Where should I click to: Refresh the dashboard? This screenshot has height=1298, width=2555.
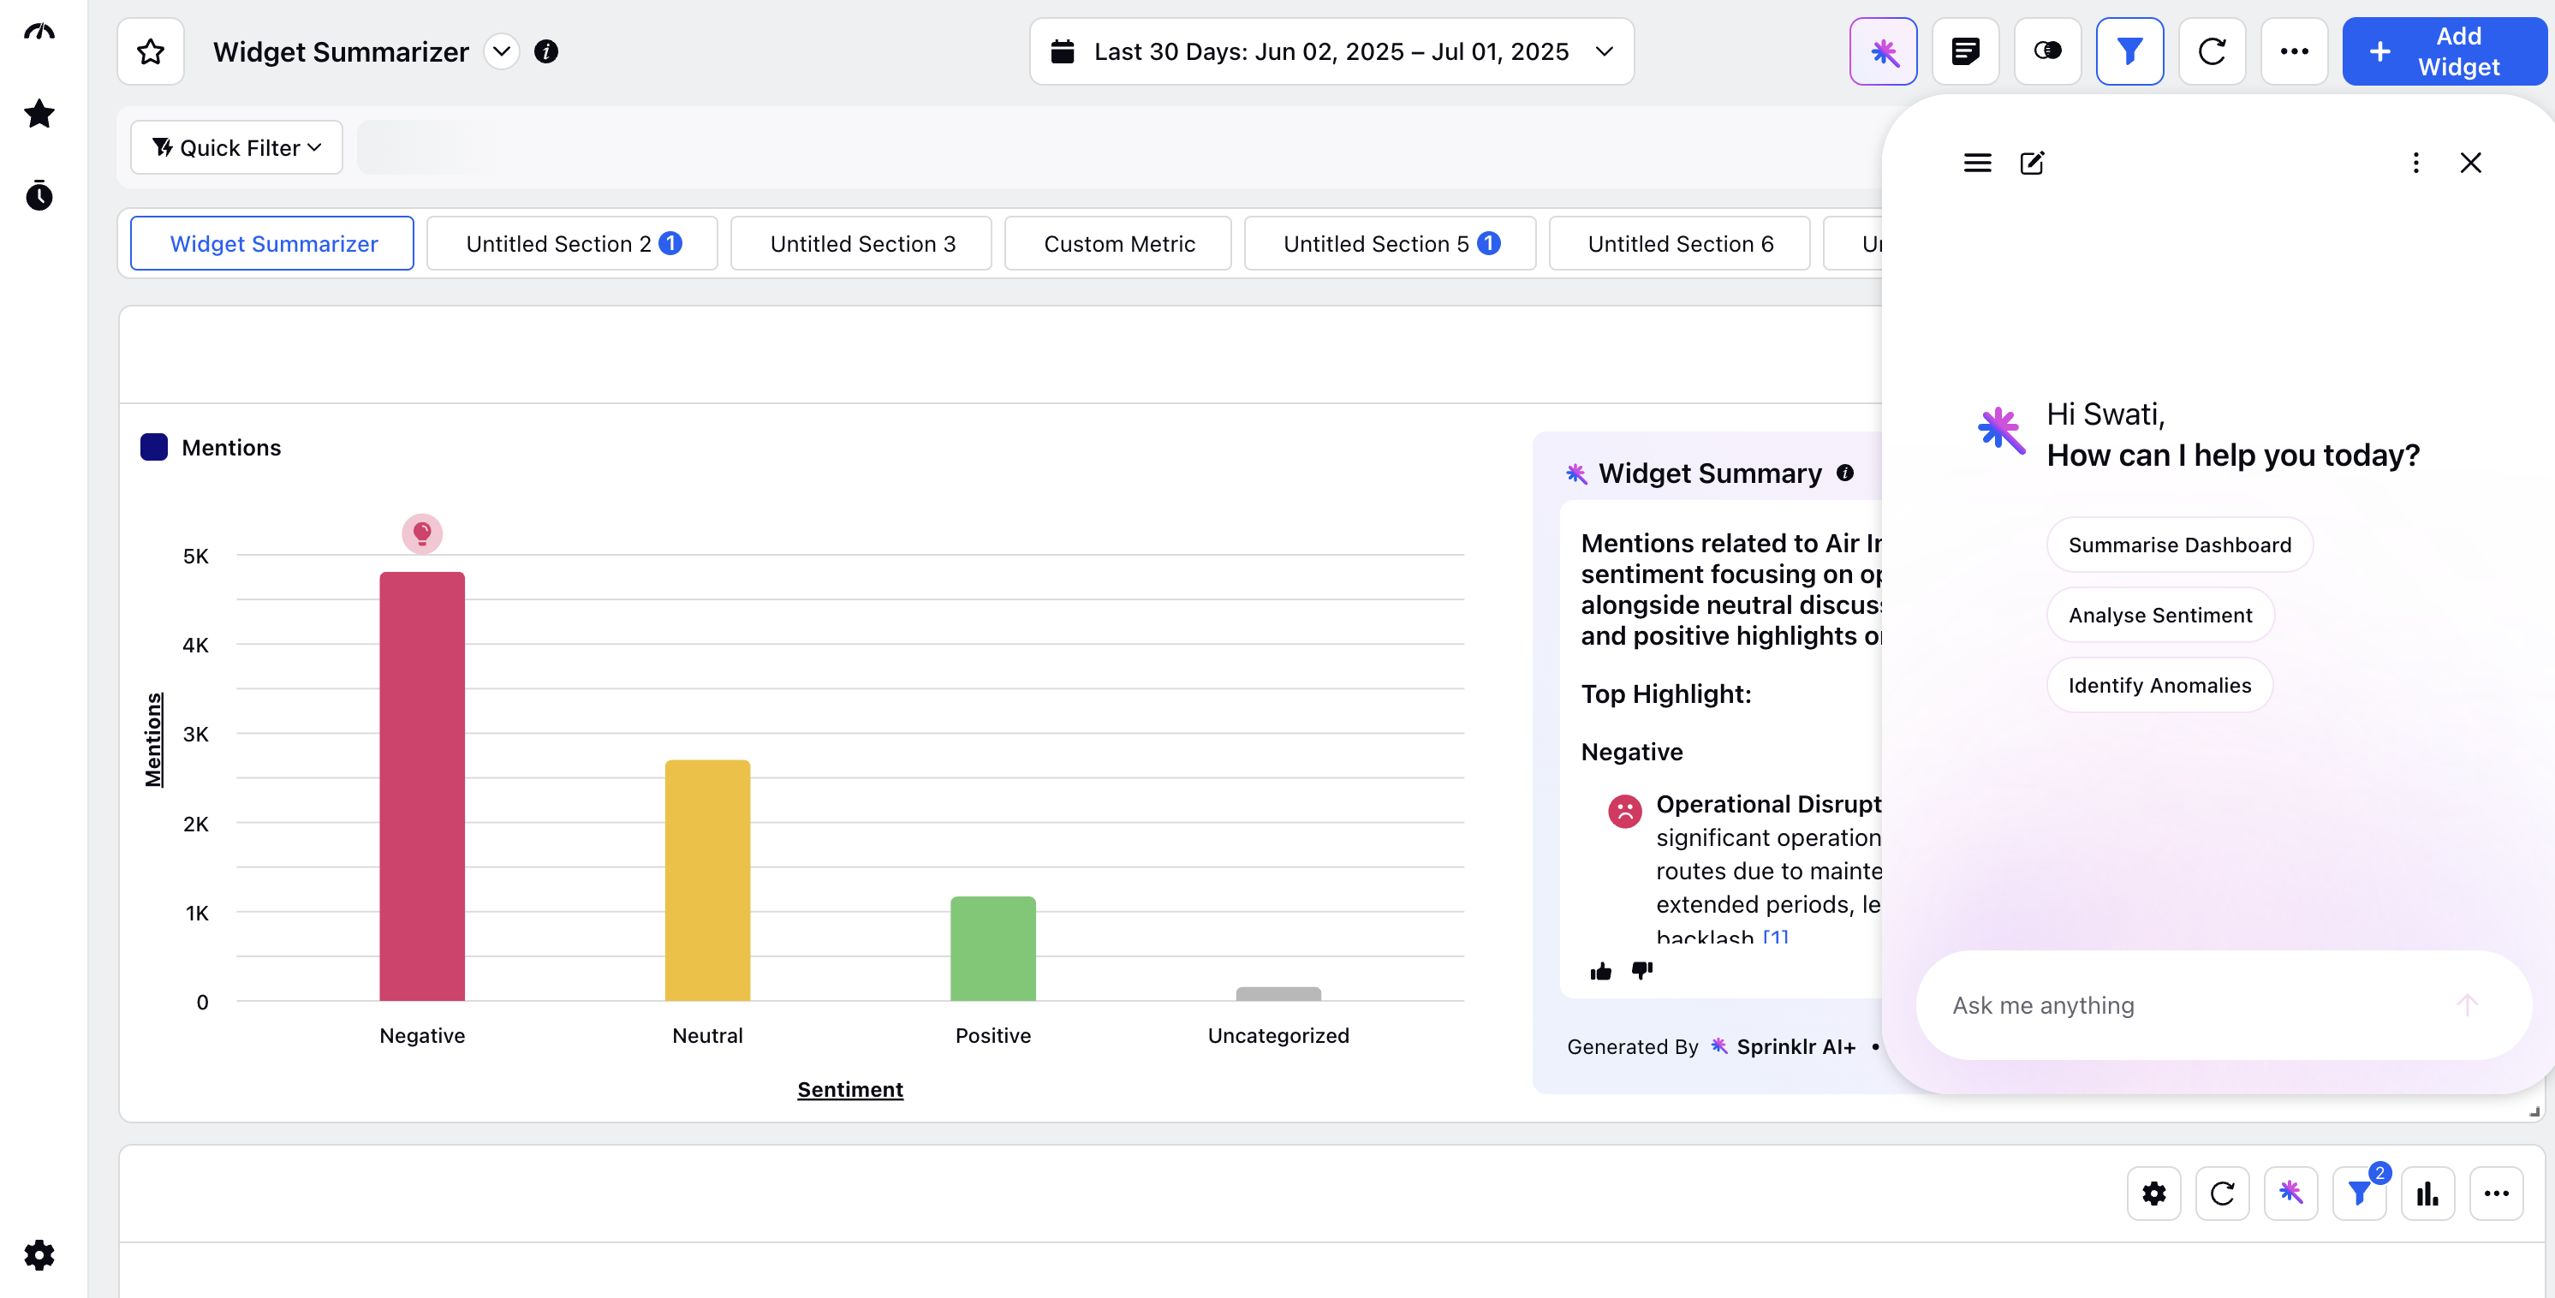tap(2212, 51)
